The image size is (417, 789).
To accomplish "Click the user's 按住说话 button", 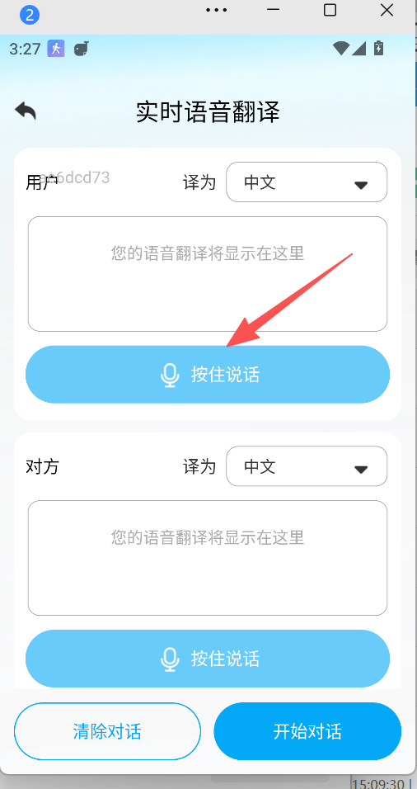I will (208, 375).
